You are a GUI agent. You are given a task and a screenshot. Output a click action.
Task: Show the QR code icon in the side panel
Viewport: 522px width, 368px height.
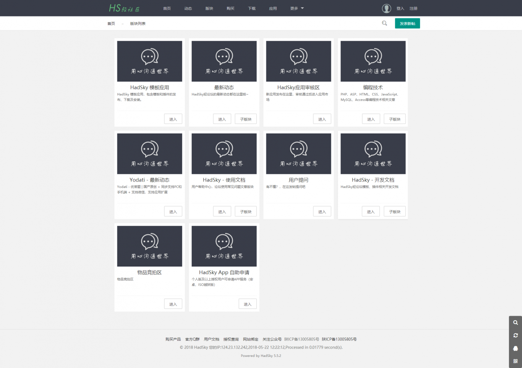point(516,362)
